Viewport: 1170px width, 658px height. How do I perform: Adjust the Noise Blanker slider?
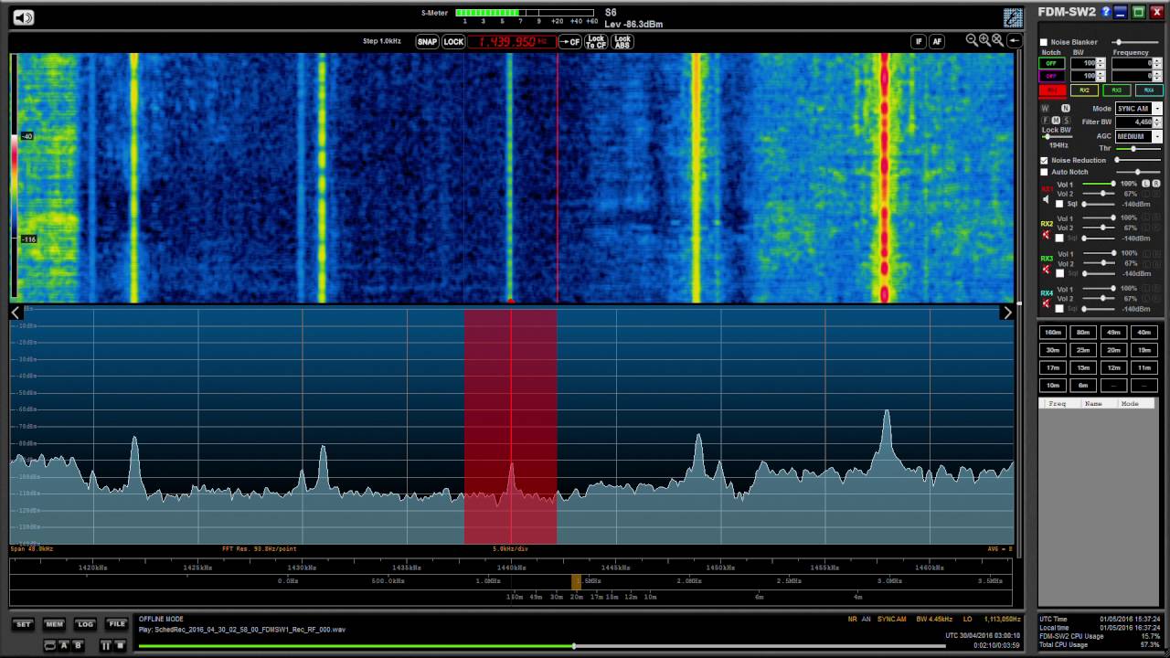1136,42
